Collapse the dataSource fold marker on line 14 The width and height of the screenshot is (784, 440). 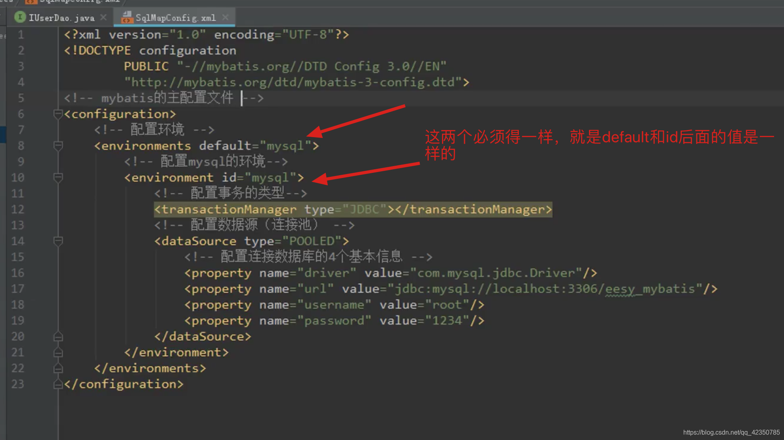tap(58, 241)
